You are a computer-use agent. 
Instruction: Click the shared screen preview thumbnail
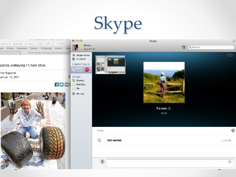(x=110, y=65)
